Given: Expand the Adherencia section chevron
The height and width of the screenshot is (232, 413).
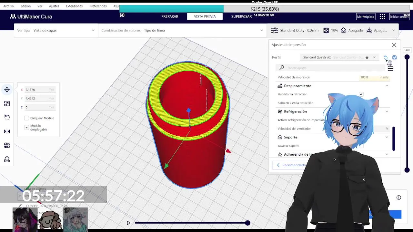Looking at the screenshot, I should pyautogui.click(x=387, y=154).
